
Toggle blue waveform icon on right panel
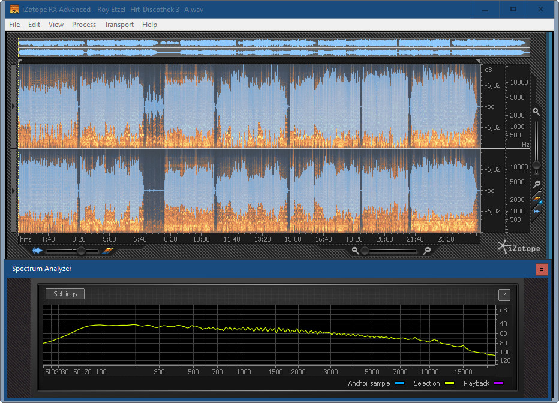click(x=537, y=210)
